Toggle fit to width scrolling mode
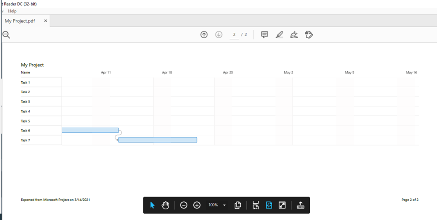This screenshot has height=220, width=437. pos(256,205)
